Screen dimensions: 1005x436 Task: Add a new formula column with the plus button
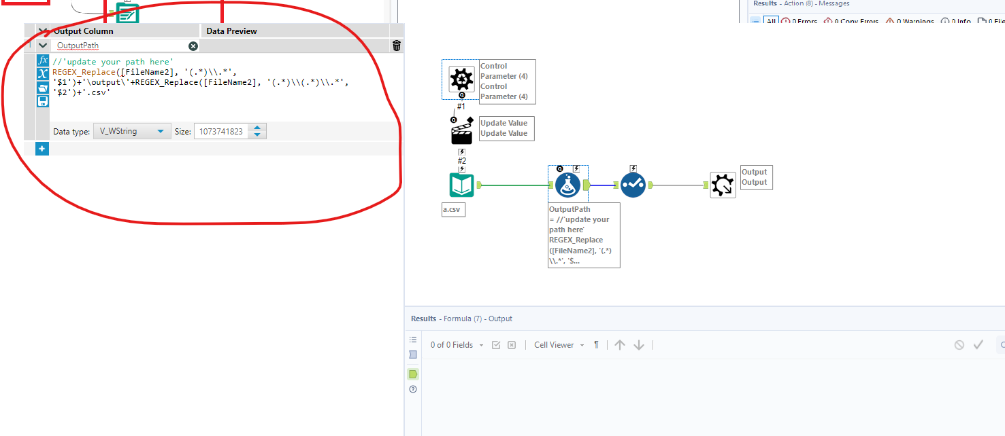[42, 148]
